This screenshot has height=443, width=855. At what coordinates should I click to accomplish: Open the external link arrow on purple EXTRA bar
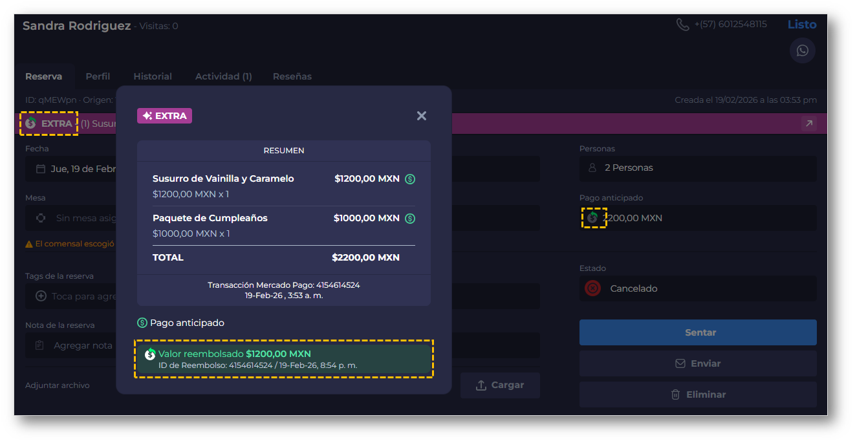coord(808,124)
